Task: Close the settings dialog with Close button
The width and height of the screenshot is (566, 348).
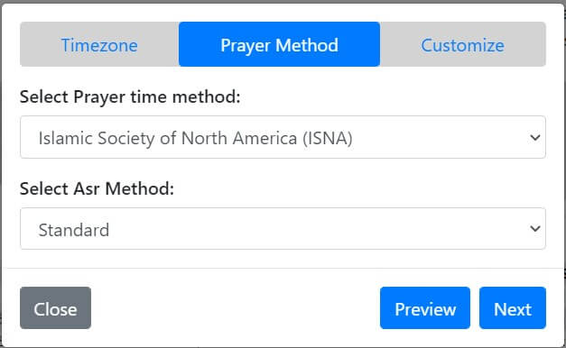Action: click(56, 308)
